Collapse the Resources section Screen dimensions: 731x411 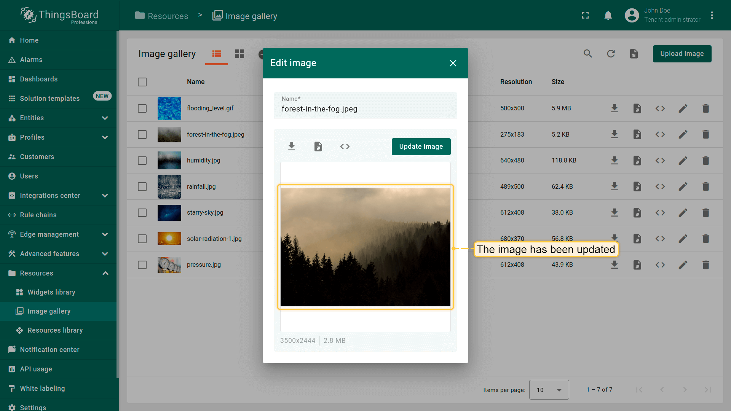coord(105,273)
